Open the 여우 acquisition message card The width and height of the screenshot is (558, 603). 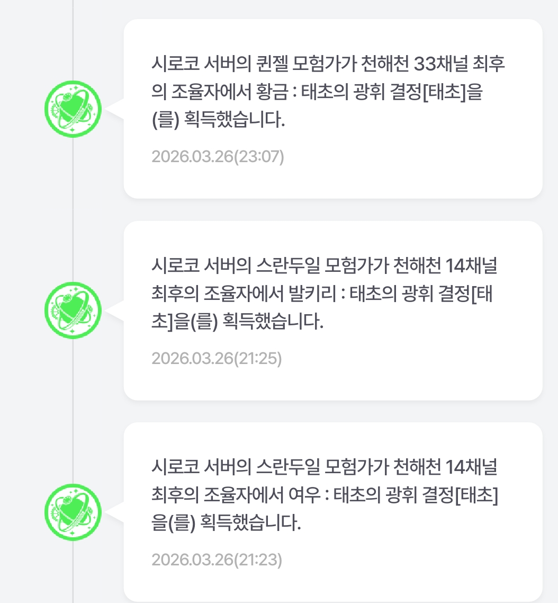[332, 511]
